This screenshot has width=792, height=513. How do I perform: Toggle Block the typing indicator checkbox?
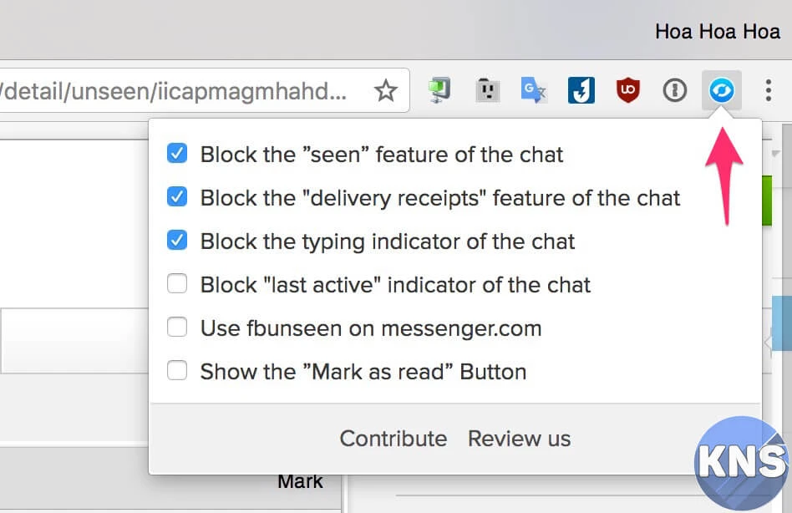177,241
